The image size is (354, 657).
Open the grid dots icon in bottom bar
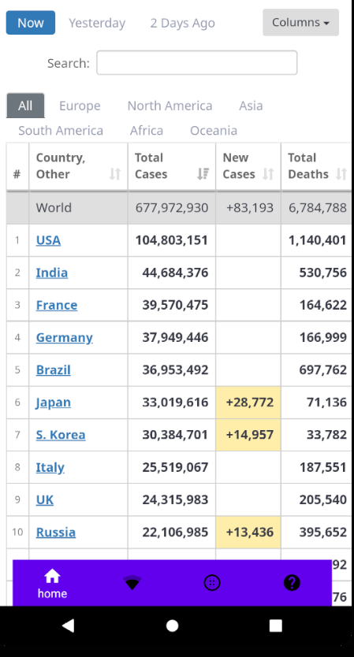coord(212,583)
